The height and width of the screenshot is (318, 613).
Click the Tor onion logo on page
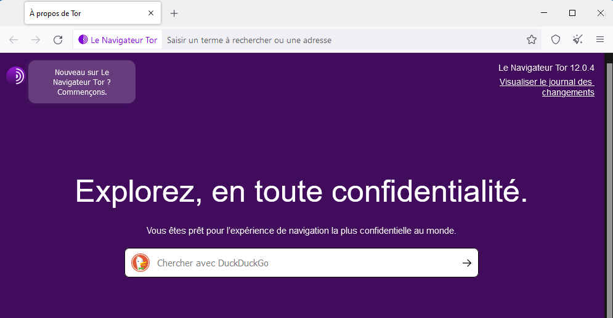15,76
